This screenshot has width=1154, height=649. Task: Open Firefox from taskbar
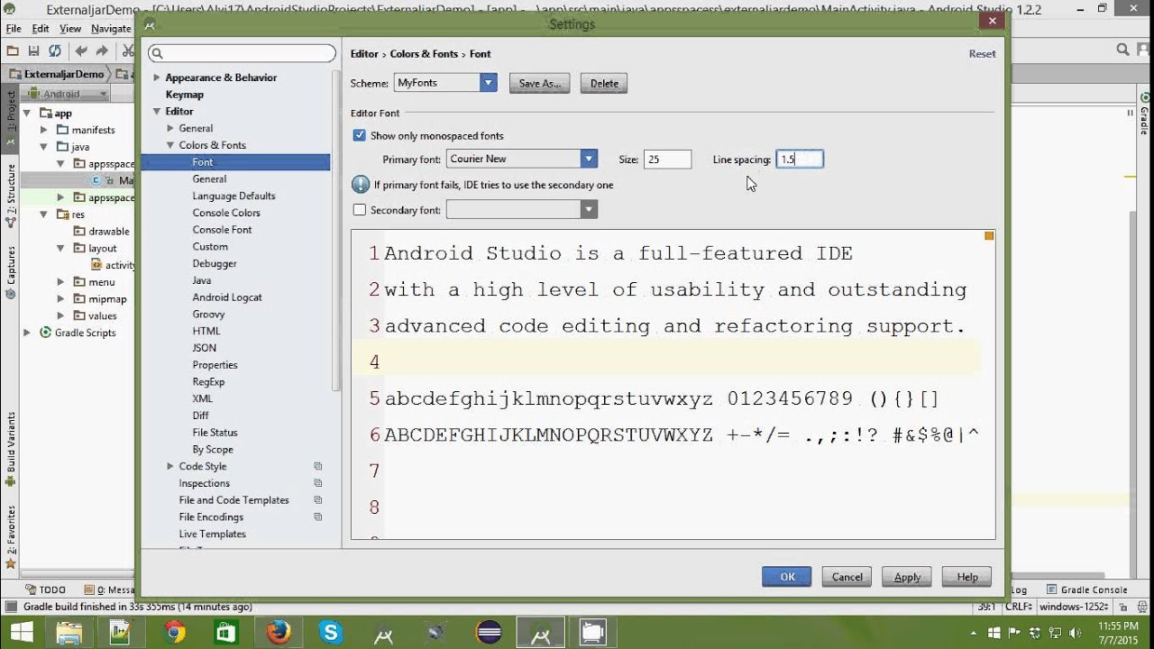pos(279,633)
